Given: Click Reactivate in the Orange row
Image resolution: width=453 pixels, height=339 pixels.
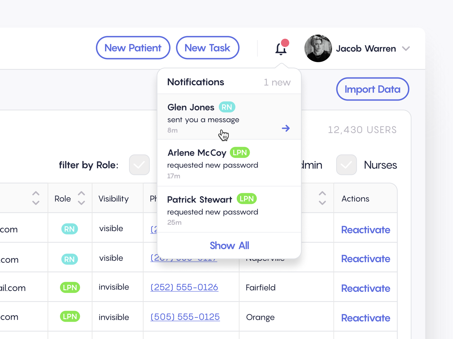Looking at the screenshot, I should pyautogui.click(x=366, y=318).
